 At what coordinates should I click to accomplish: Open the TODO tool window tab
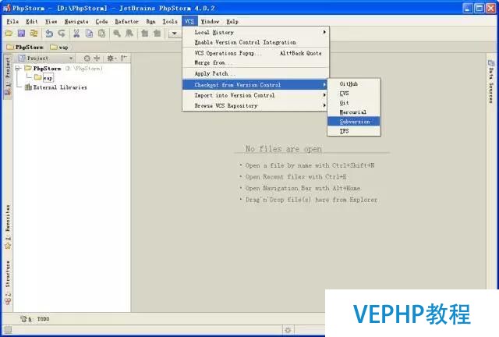[x=34, y=319]
